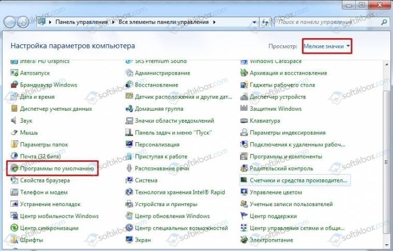This screenshot has height=251, width=393.
Task: Expand the address bar history dropdown arrow
Action: [260, 22]
